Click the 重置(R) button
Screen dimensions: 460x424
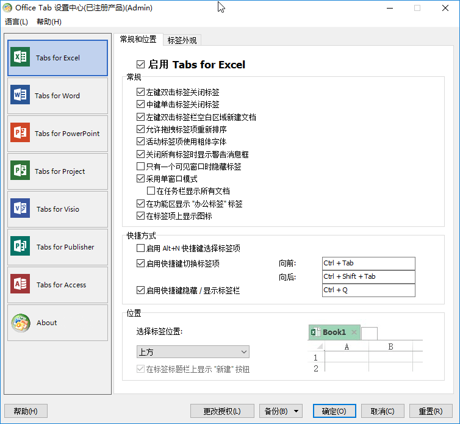point(431,411)
